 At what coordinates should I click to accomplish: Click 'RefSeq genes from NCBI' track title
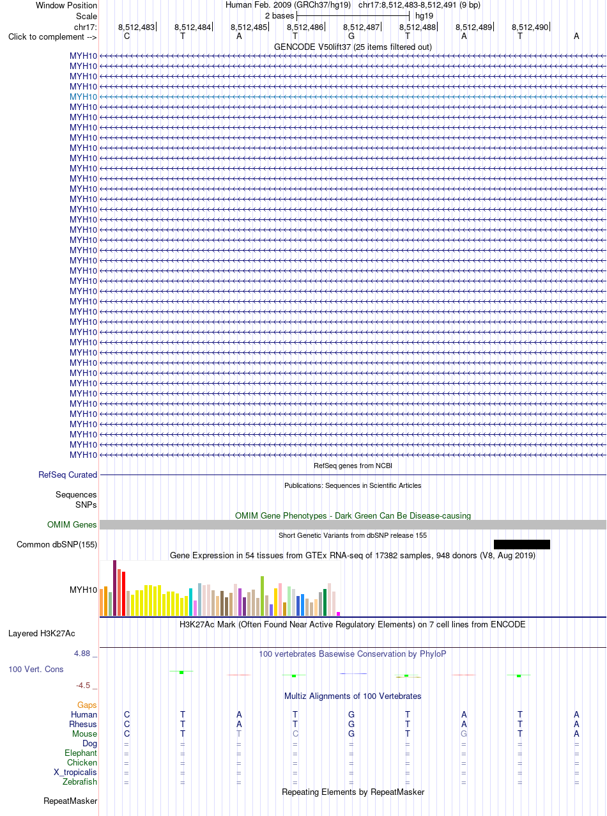point(353,465)
